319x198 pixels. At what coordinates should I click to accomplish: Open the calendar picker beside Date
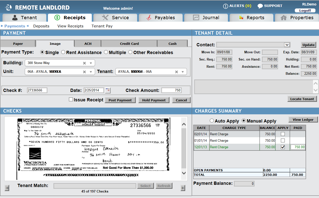coord(107,90)
